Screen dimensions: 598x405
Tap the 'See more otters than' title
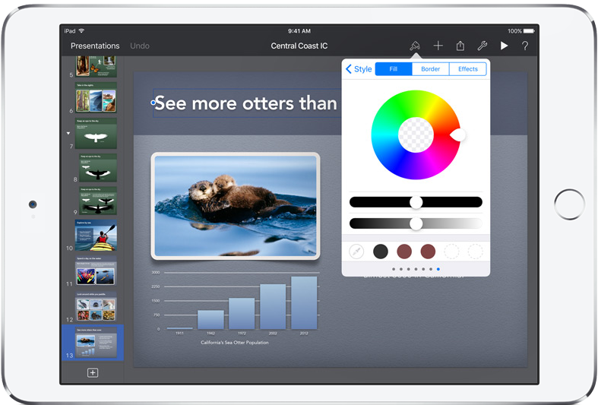click(x=245, y=103)
